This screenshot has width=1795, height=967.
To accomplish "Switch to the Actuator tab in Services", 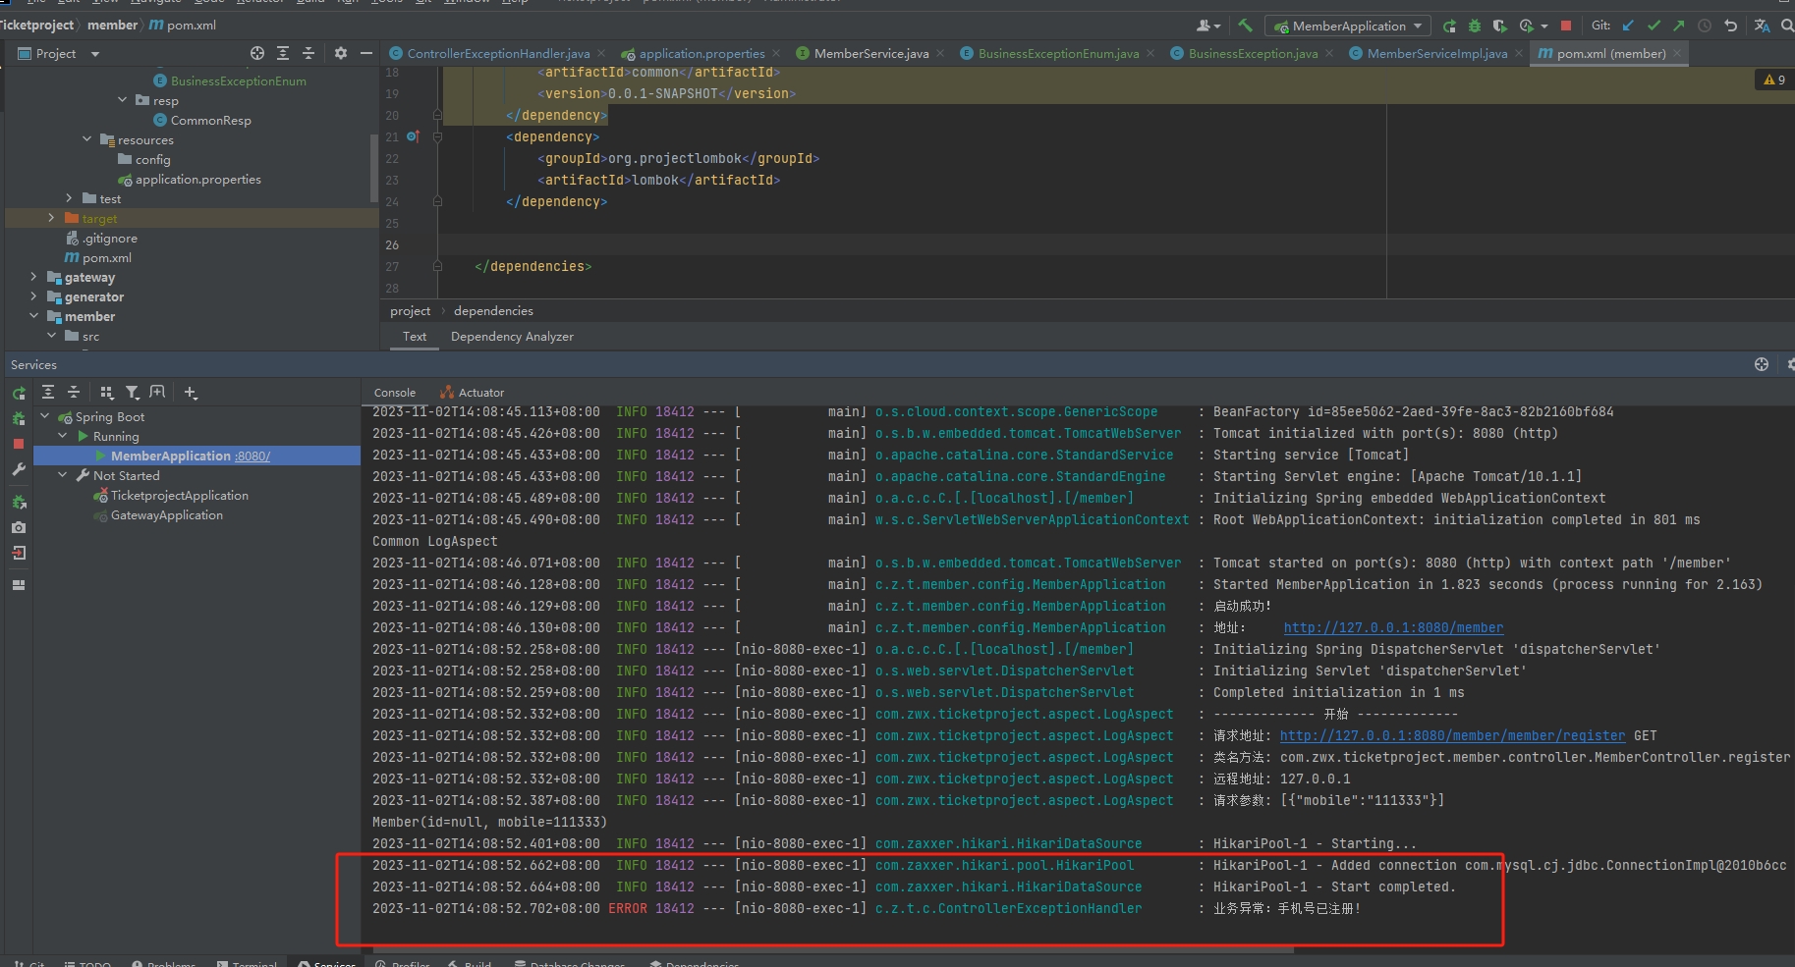I will point(472,393).
